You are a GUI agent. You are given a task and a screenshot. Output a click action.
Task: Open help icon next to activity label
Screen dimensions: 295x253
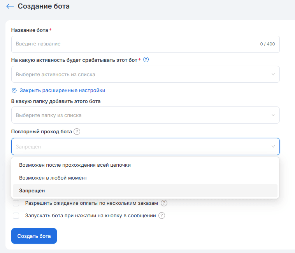pyautogui.click(x=146, y=60)
